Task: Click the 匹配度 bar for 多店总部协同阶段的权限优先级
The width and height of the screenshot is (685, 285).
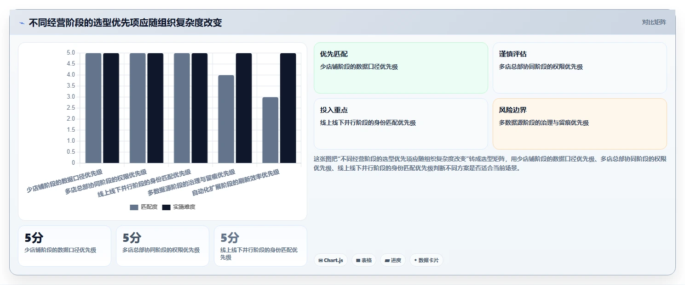Action: pyautogui.click(x=138, y=108)
